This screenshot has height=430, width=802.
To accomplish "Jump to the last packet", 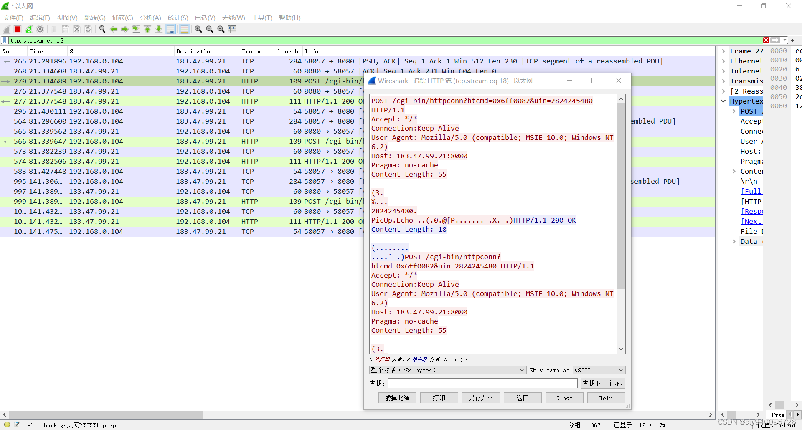I will click(159, 29).
